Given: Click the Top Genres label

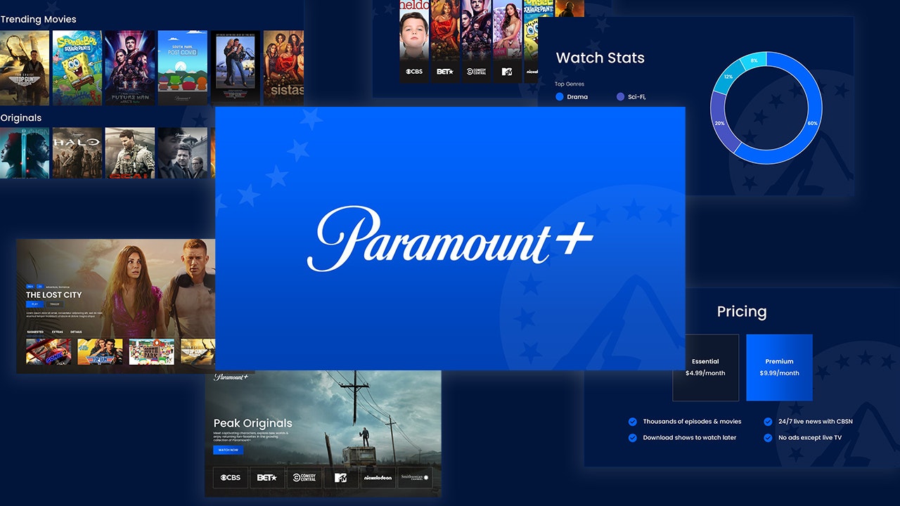Looking at the screenshot, I should point(570,84).
